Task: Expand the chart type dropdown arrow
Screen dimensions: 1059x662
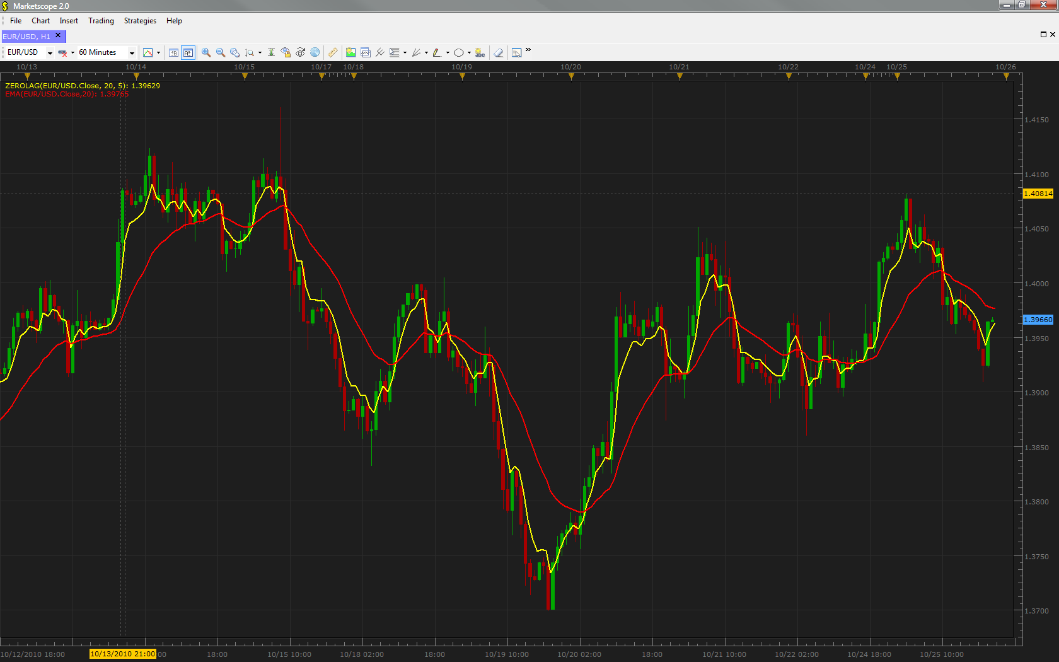Action: tap(158, 52)
